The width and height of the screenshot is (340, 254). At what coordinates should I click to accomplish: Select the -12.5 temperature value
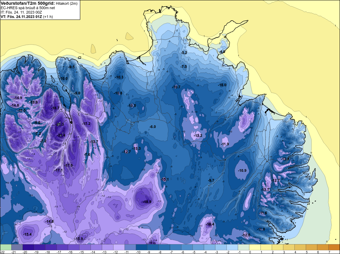(246, 235)
